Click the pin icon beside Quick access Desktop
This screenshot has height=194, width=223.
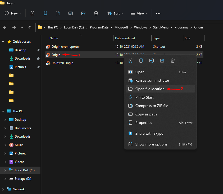(x=38, y=50)
